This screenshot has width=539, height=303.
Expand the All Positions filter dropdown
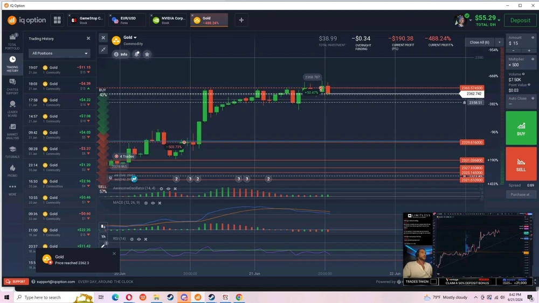(x=60, y=53)
